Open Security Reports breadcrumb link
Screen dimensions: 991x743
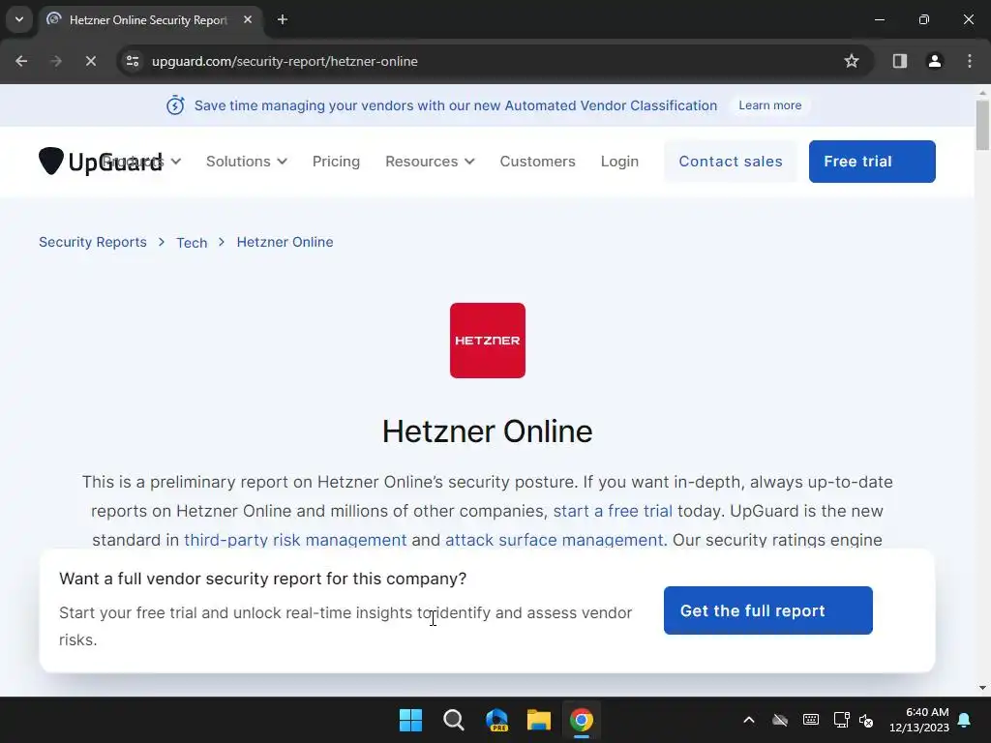pyautogui.click(x=93, y=242)
